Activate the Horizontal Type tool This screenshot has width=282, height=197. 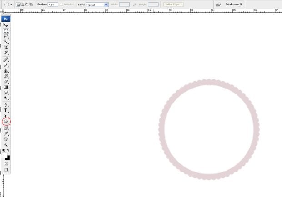click(x=6, y=110)
